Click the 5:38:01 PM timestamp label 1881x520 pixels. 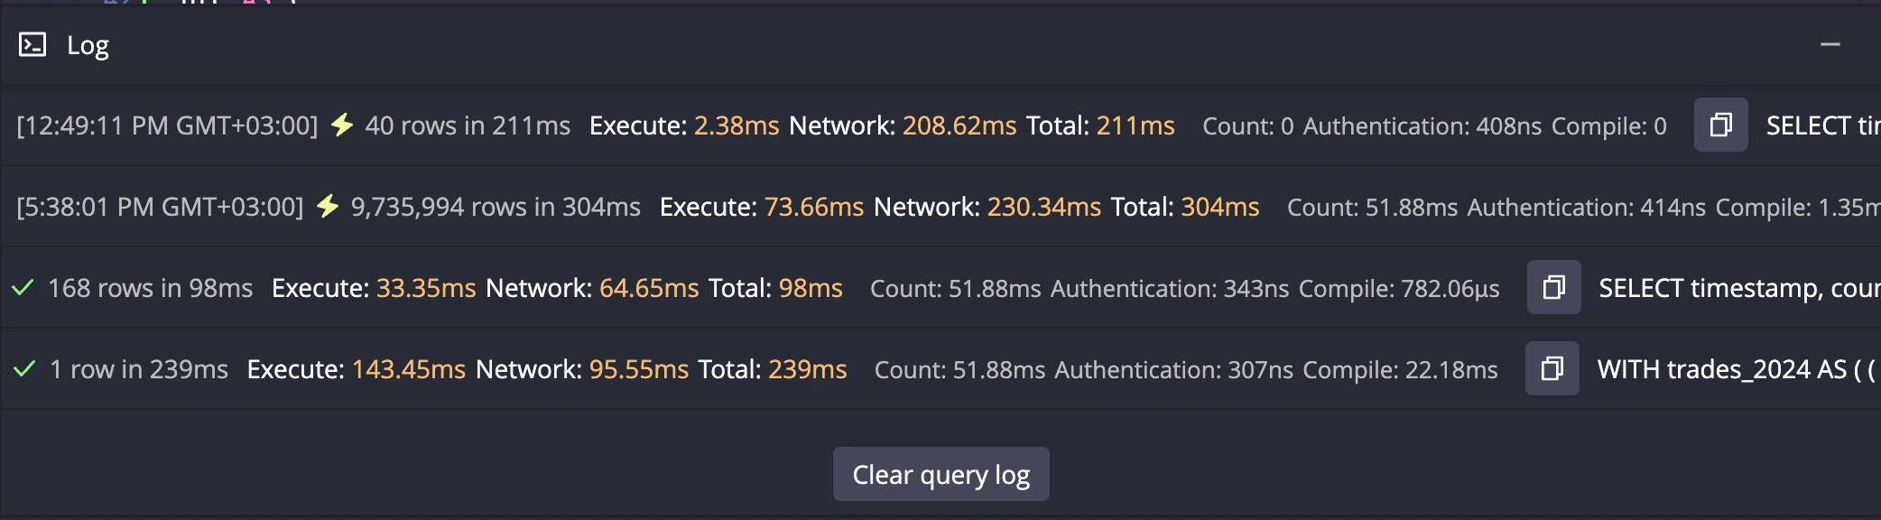[159, 207]
